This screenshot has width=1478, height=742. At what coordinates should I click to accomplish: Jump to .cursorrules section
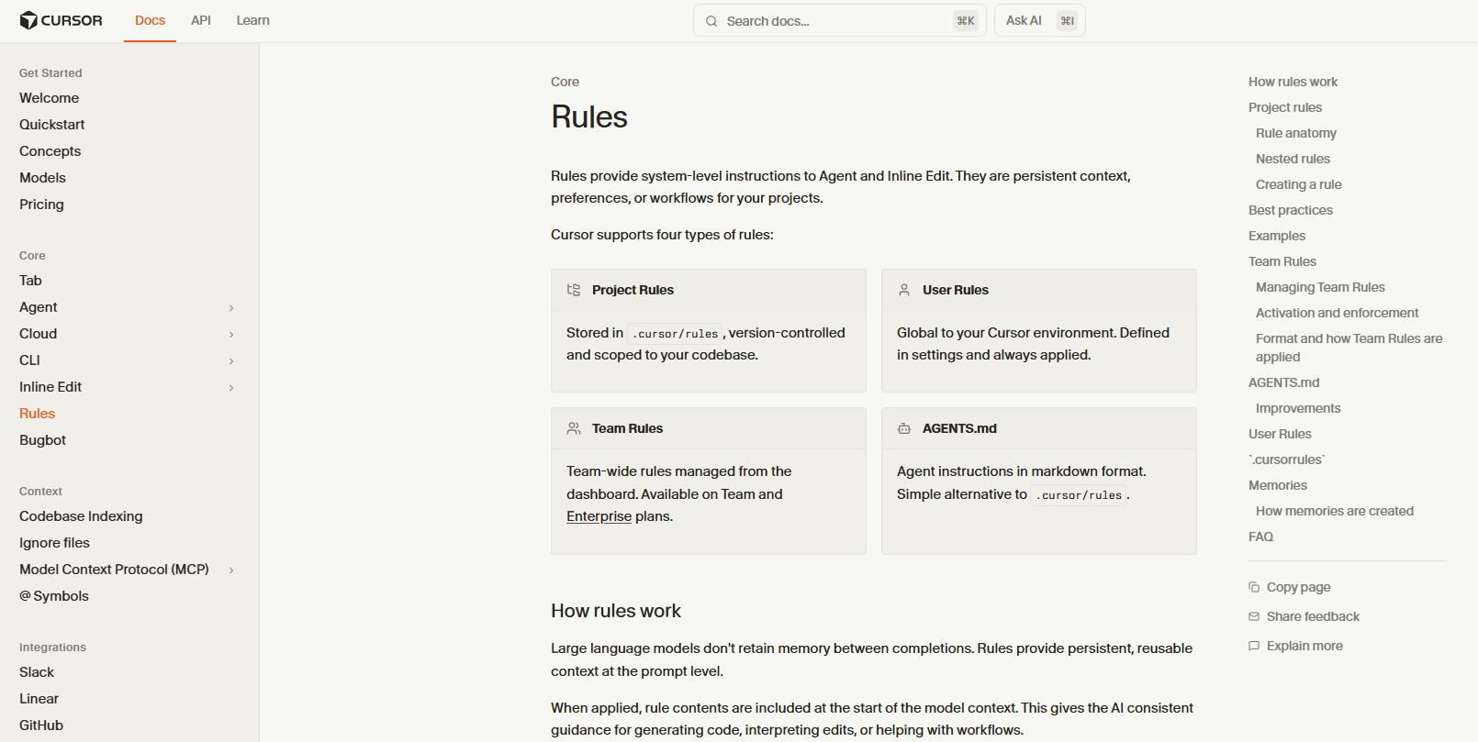(x=1287, y=460)
